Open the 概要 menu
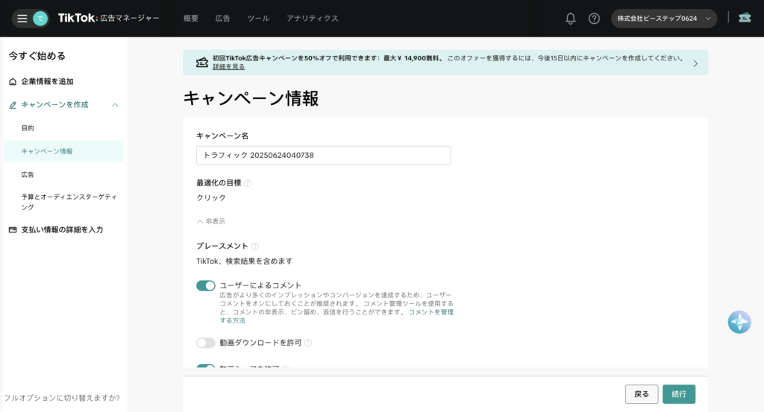The image size is (764, 412). point(191,19)
